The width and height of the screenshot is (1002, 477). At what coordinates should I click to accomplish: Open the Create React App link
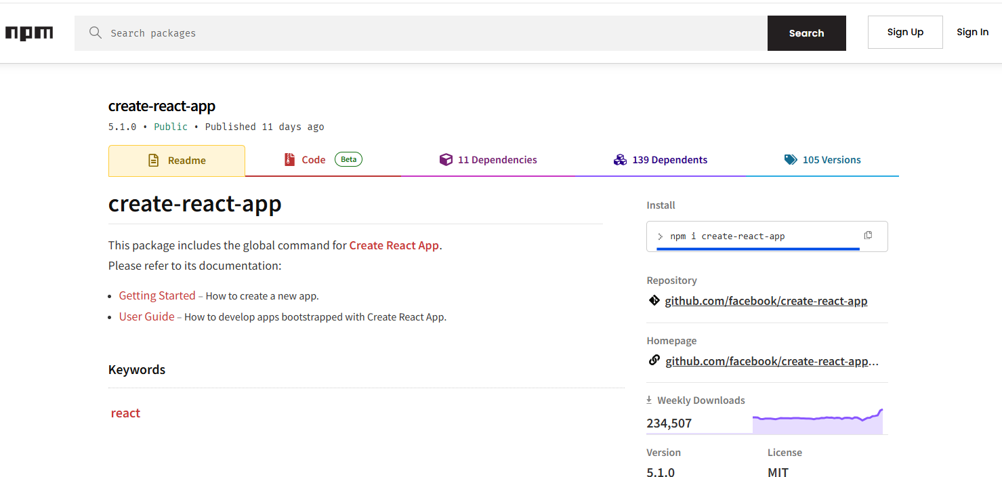click(x=394, y=245)
